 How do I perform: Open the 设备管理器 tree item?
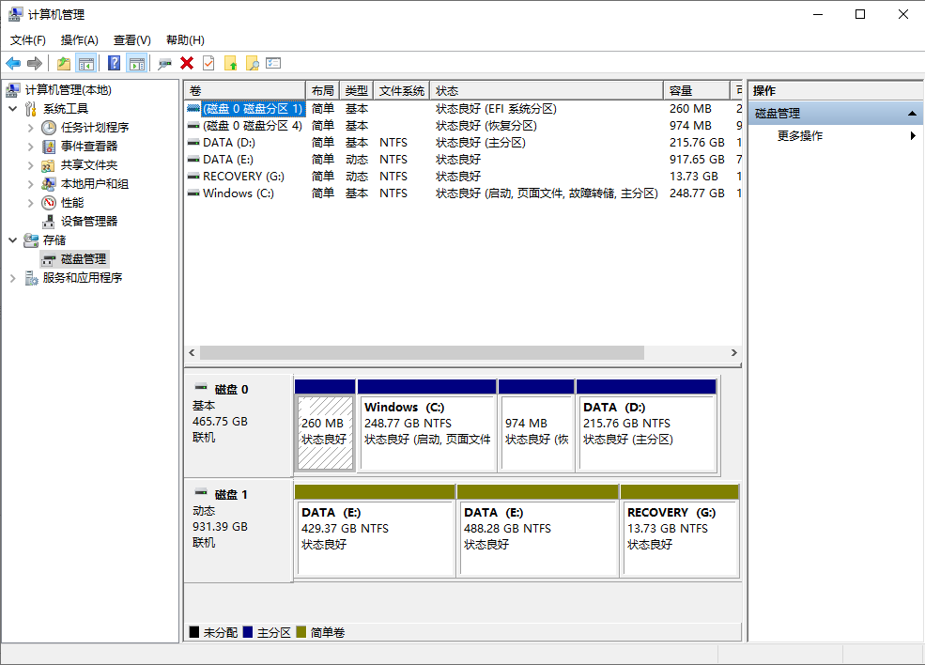pyautogui.click(x=89, y=221)
